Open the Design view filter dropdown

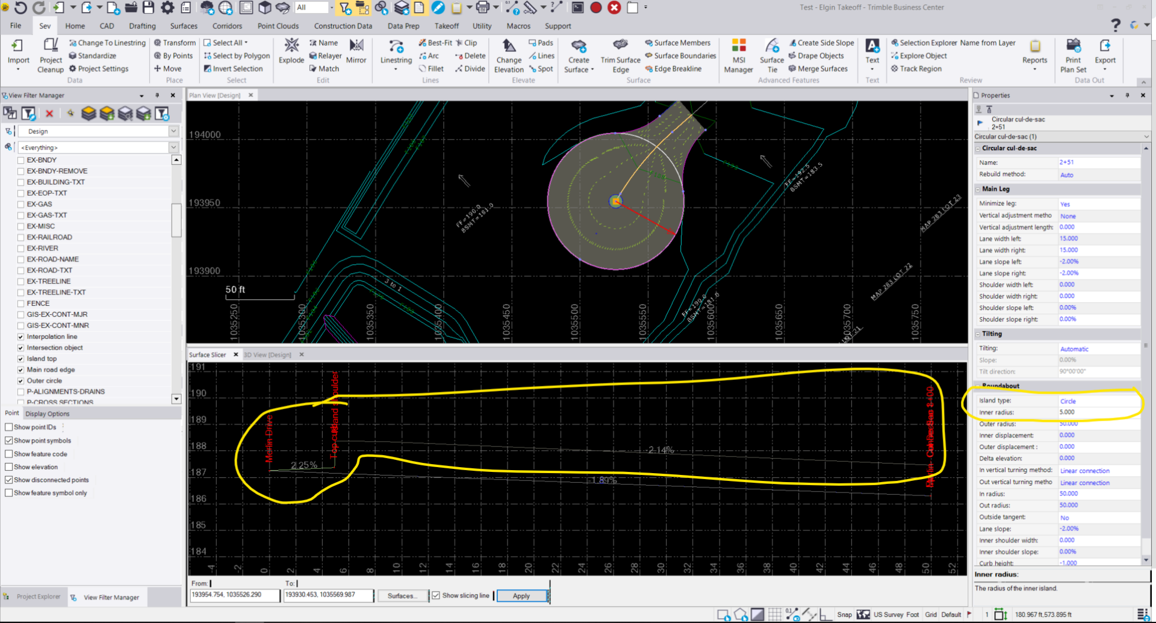(174, 131)
